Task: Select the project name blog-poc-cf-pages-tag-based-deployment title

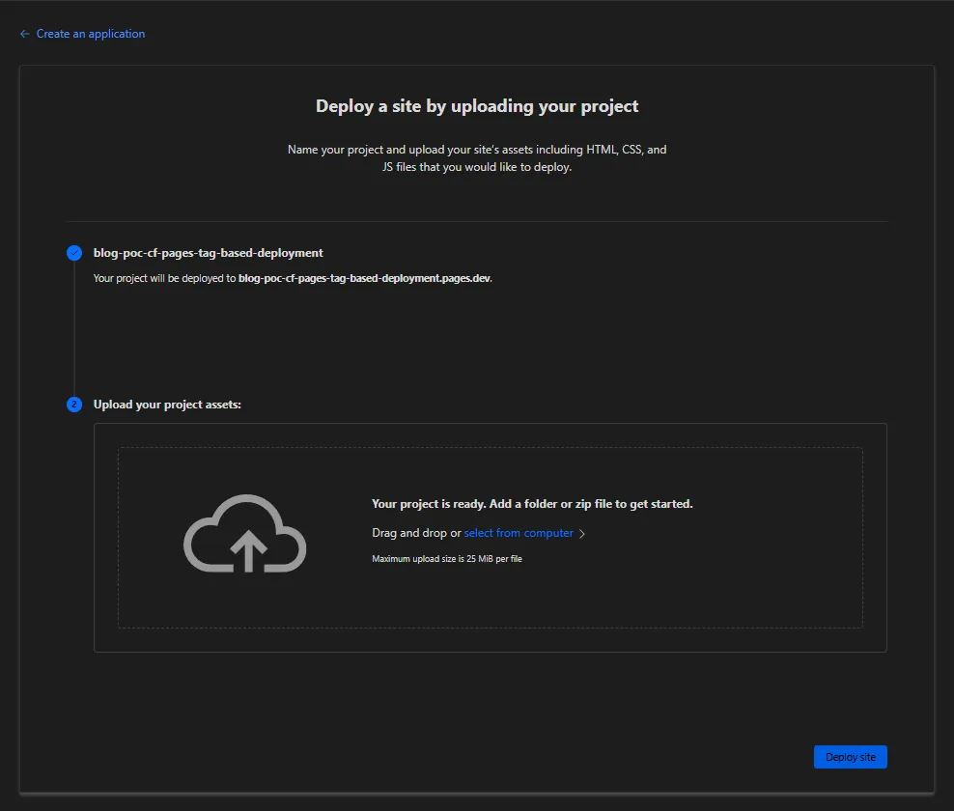Action: 208,253
